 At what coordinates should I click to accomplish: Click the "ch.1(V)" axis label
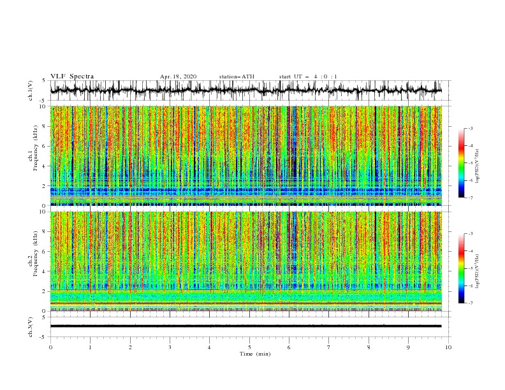click(31, 90)
